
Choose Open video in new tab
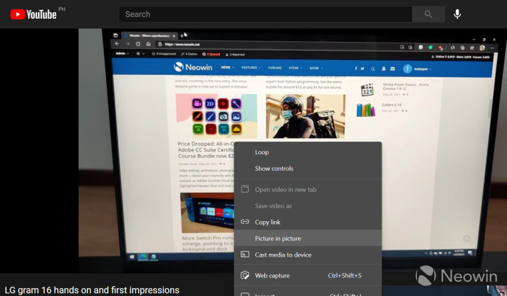pyautogui.click(x=308, y=190)
